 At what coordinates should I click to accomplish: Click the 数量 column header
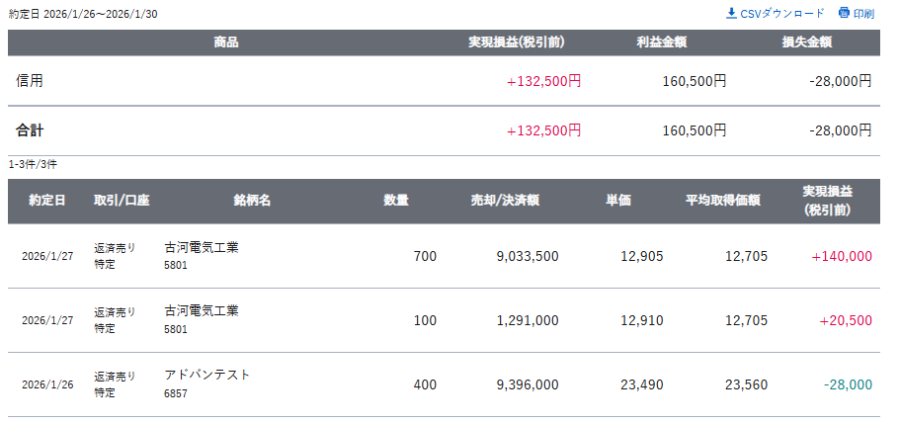coord(396,201)
